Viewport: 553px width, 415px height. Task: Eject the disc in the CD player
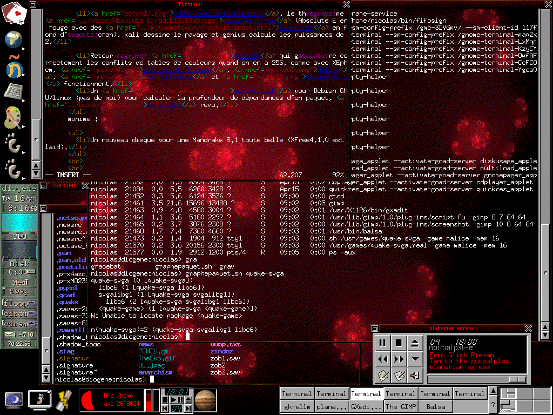click(x=415, y=343)
